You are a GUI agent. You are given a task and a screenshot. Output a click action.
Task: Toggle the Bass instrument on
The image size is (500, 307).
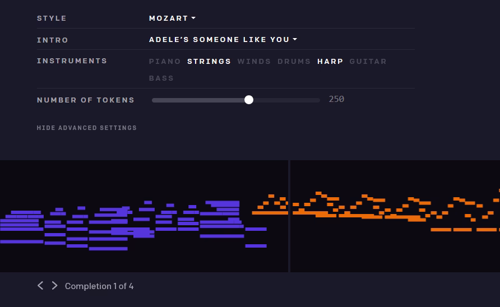point(161,78)
